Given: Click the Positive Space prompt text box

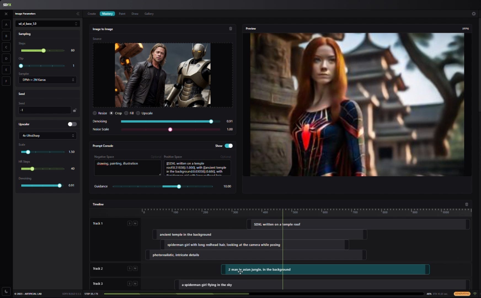Looking at the screenshot, I should (x=197, y=167).
